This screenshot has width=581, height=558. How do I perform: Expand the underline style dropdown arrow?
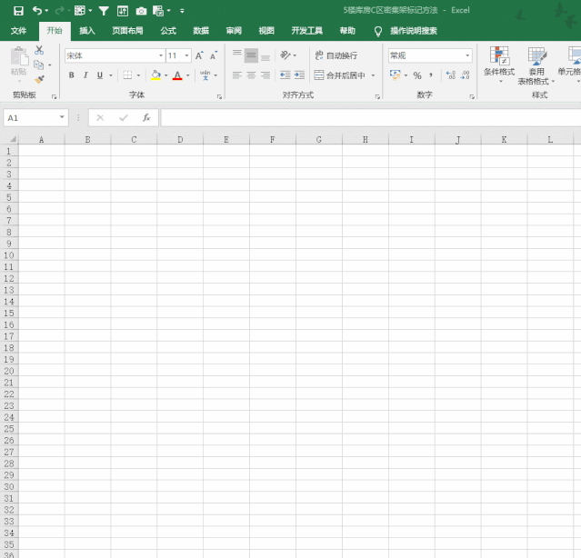pos(110,75)
